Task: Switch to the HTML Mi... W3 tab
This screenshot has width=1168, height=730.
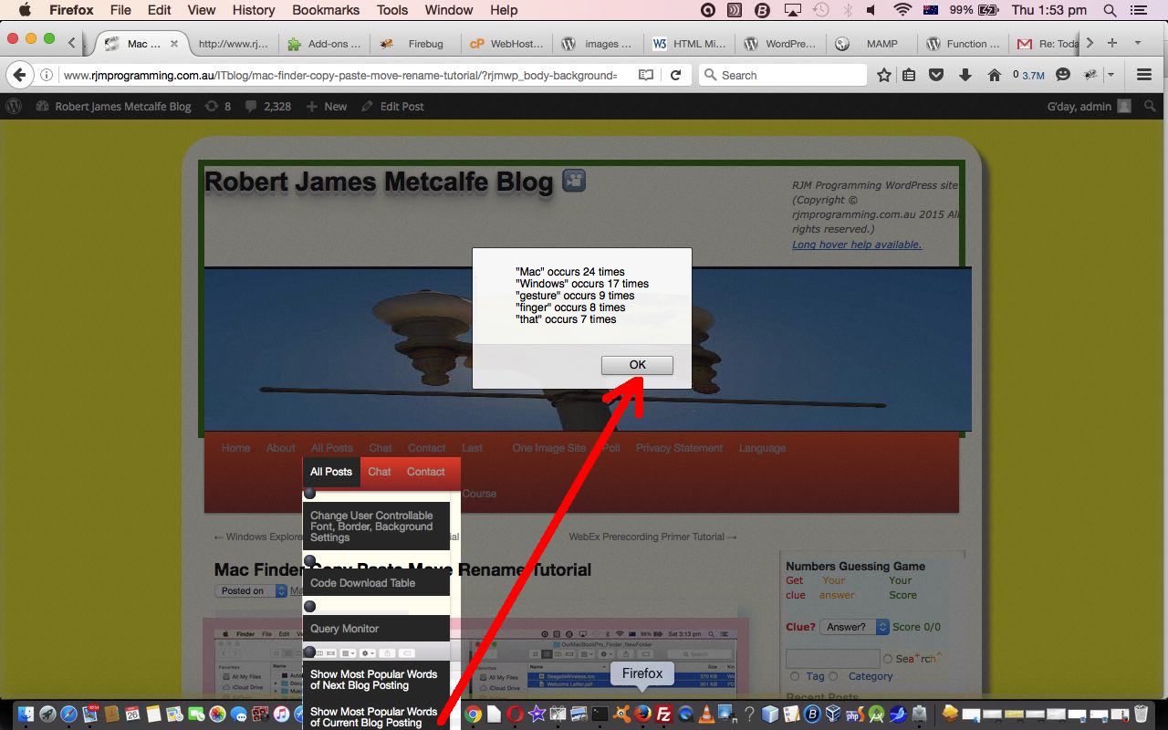Action: [689, 43]
